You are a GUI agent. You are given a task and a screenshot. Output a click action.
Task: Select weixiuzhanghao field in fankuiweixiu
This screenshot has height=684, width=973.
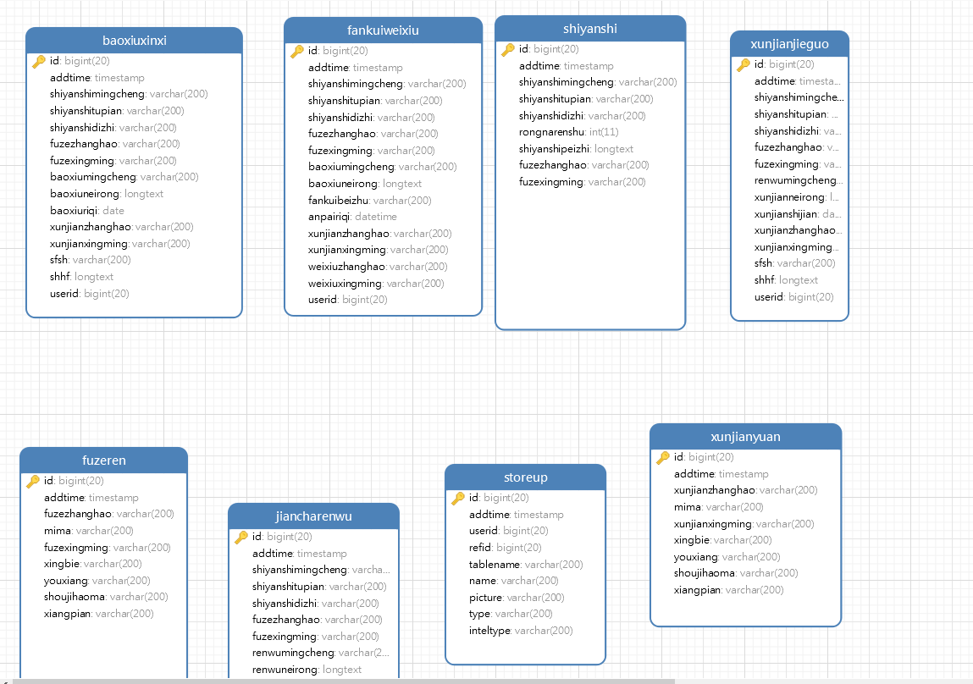tap(378, 266)
